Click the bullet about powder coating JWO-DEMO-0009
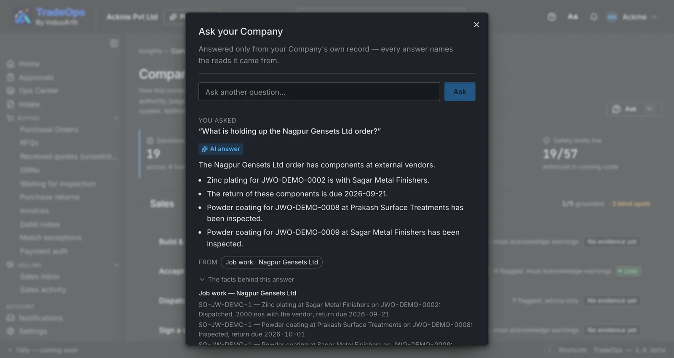The width and height of the screenshot is (674, 358). pyautogui.click(x=333, y=238)
